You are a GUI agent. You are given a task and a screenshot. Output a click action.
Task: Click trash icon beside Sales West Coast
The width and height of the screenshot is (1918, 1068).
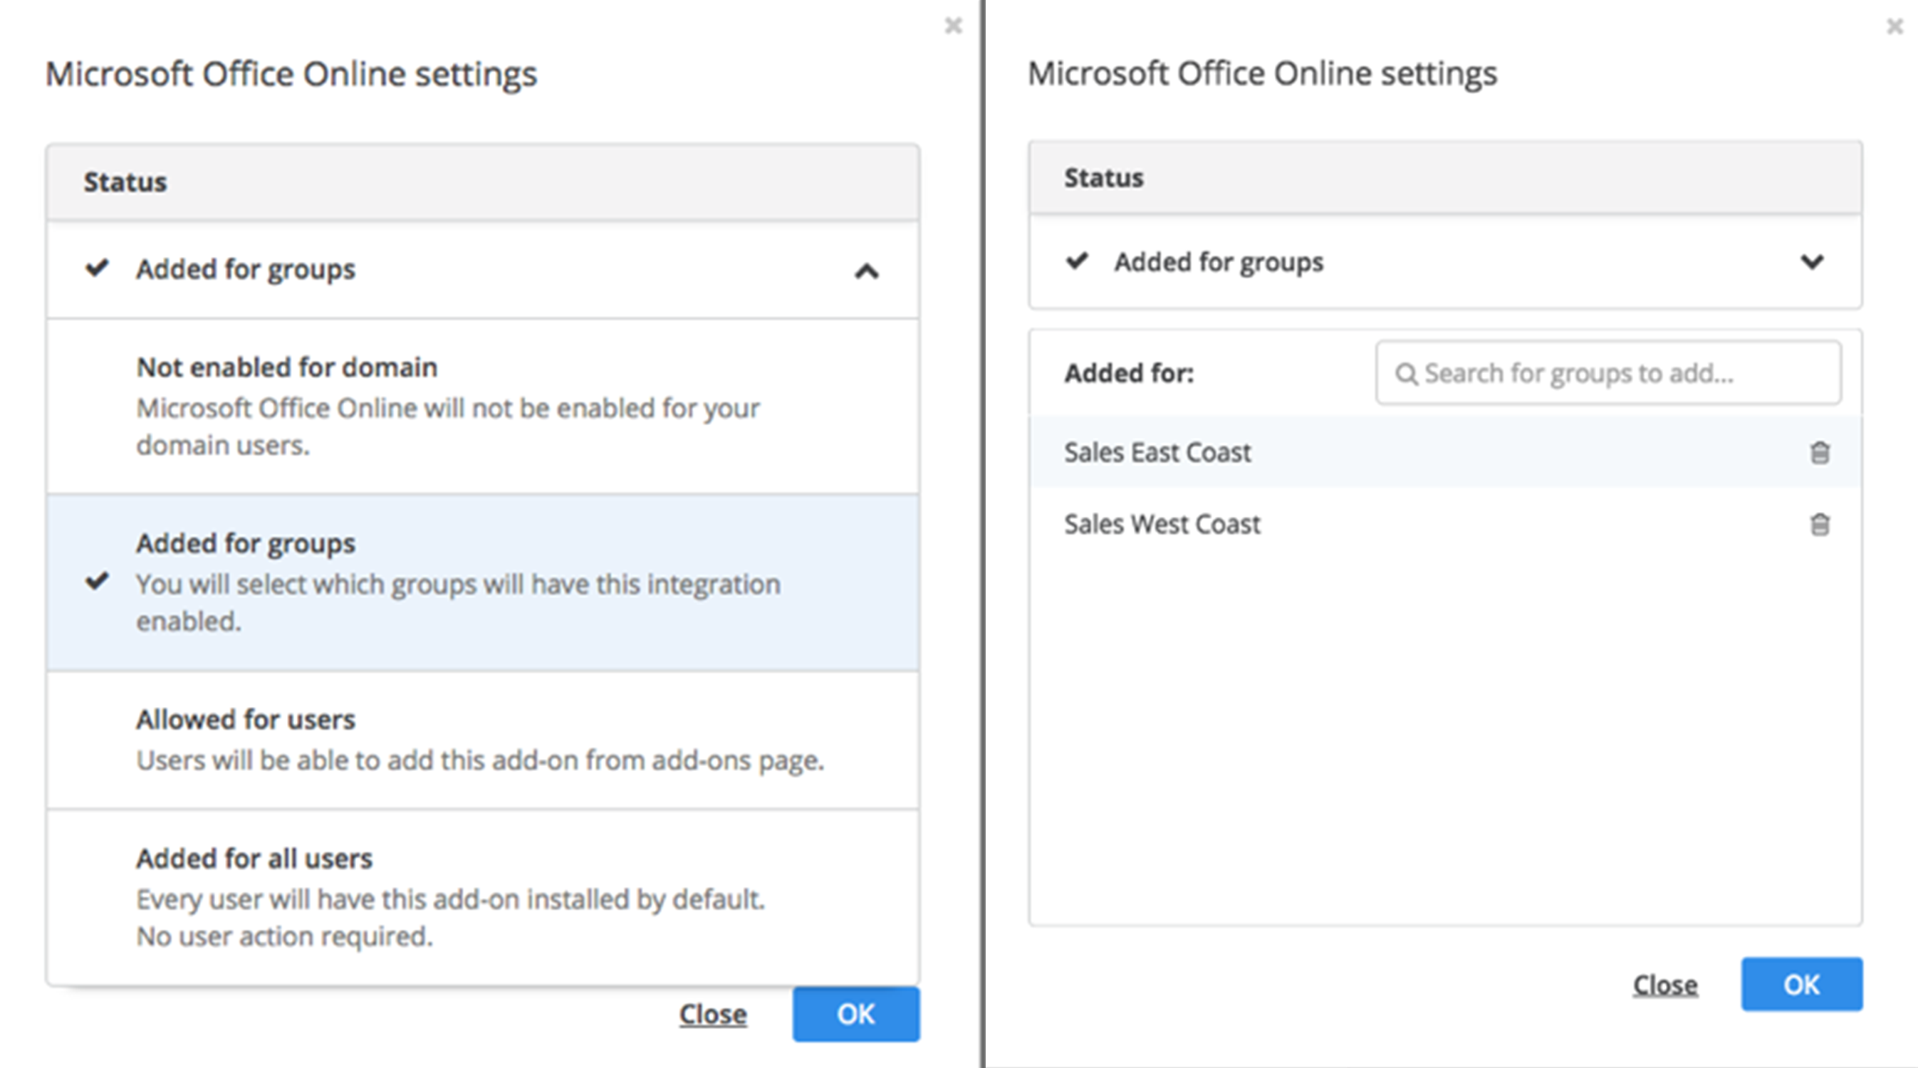tap(1819, 525)
